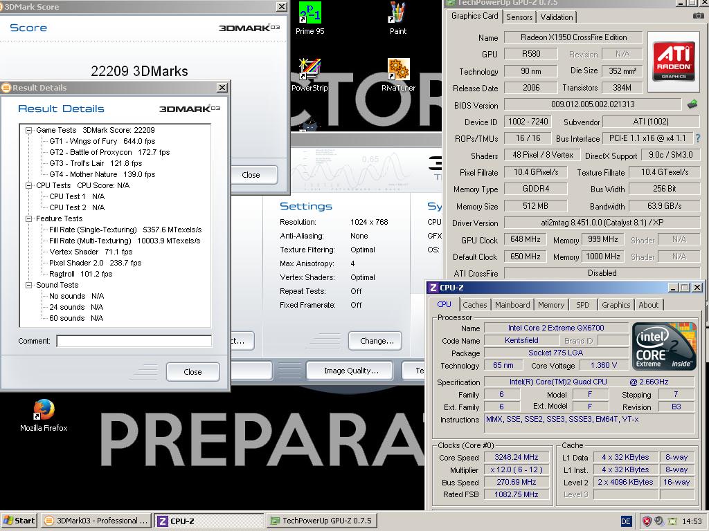Open the Validation tab in GPU-Z
The height and width of the screenshot is (531, 709).
[x=556, y=17]
